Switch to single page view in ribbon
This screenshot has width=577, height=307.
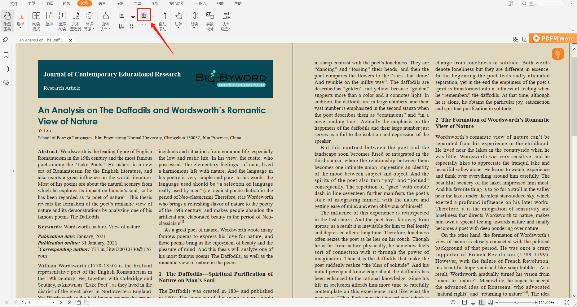122,15
